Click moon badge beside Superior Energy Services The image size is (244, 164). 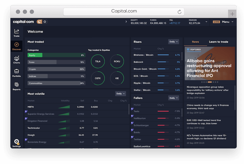pos(26,111)
